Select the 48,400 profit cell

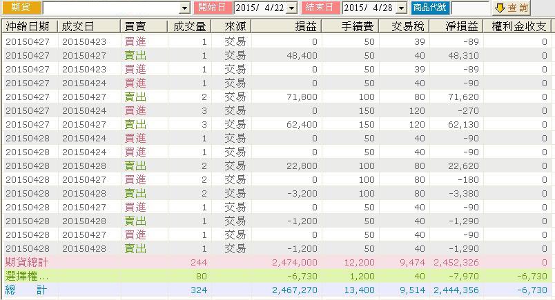302,56
